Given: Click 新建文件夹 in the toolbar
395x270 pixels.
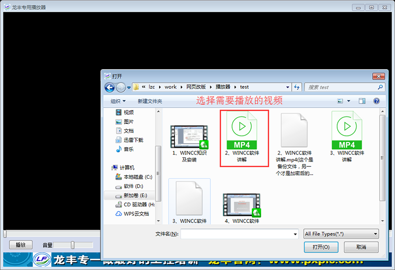Looking at the screenshot, I should coord(150,101).
